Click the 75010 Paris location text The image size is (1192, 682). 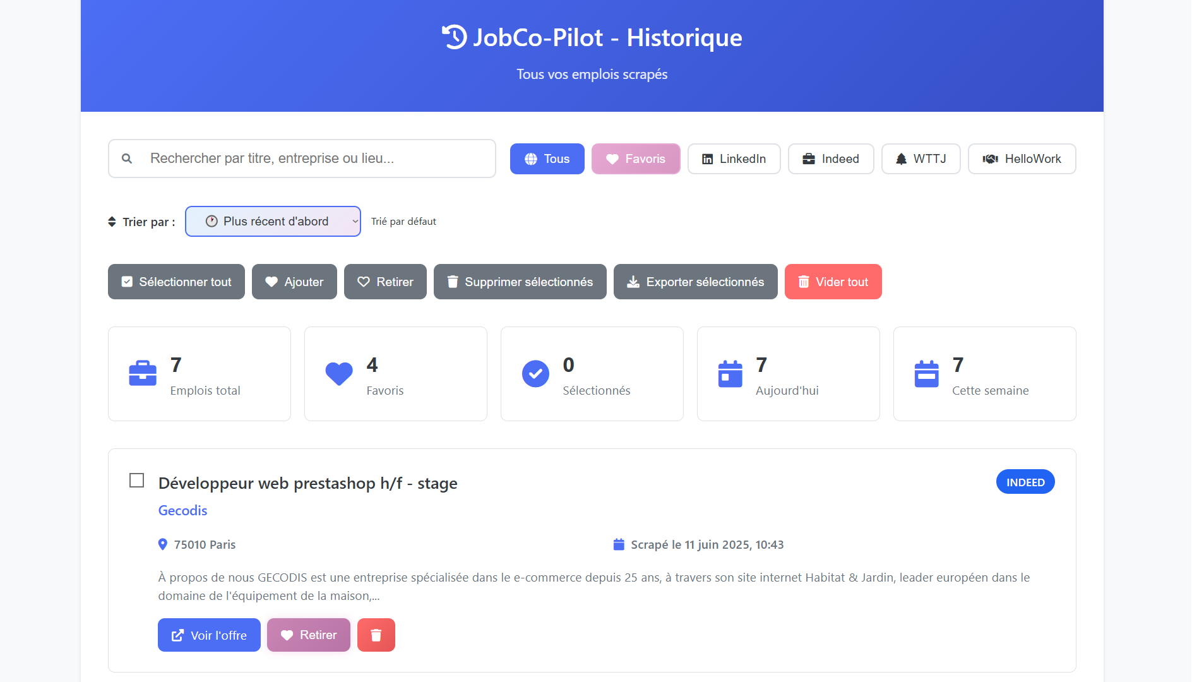coord(205,544)
